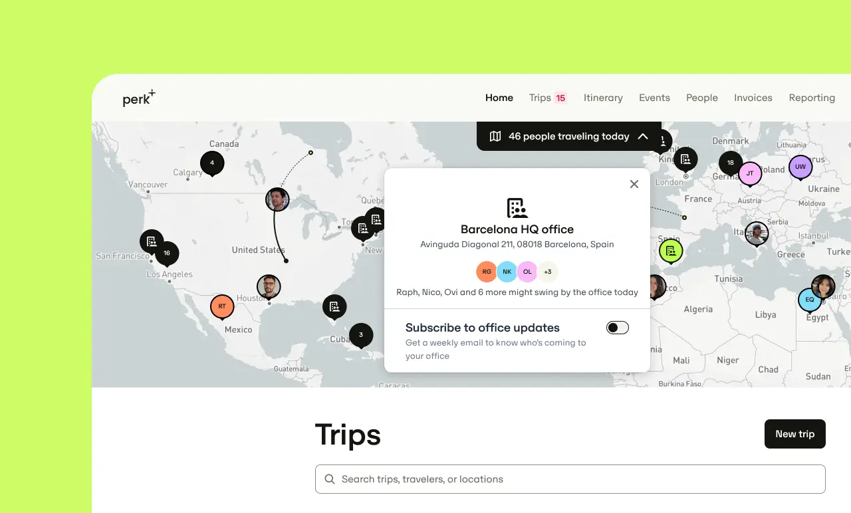
Task: Select the office pin near London
Action: click(x=685, y=159)
